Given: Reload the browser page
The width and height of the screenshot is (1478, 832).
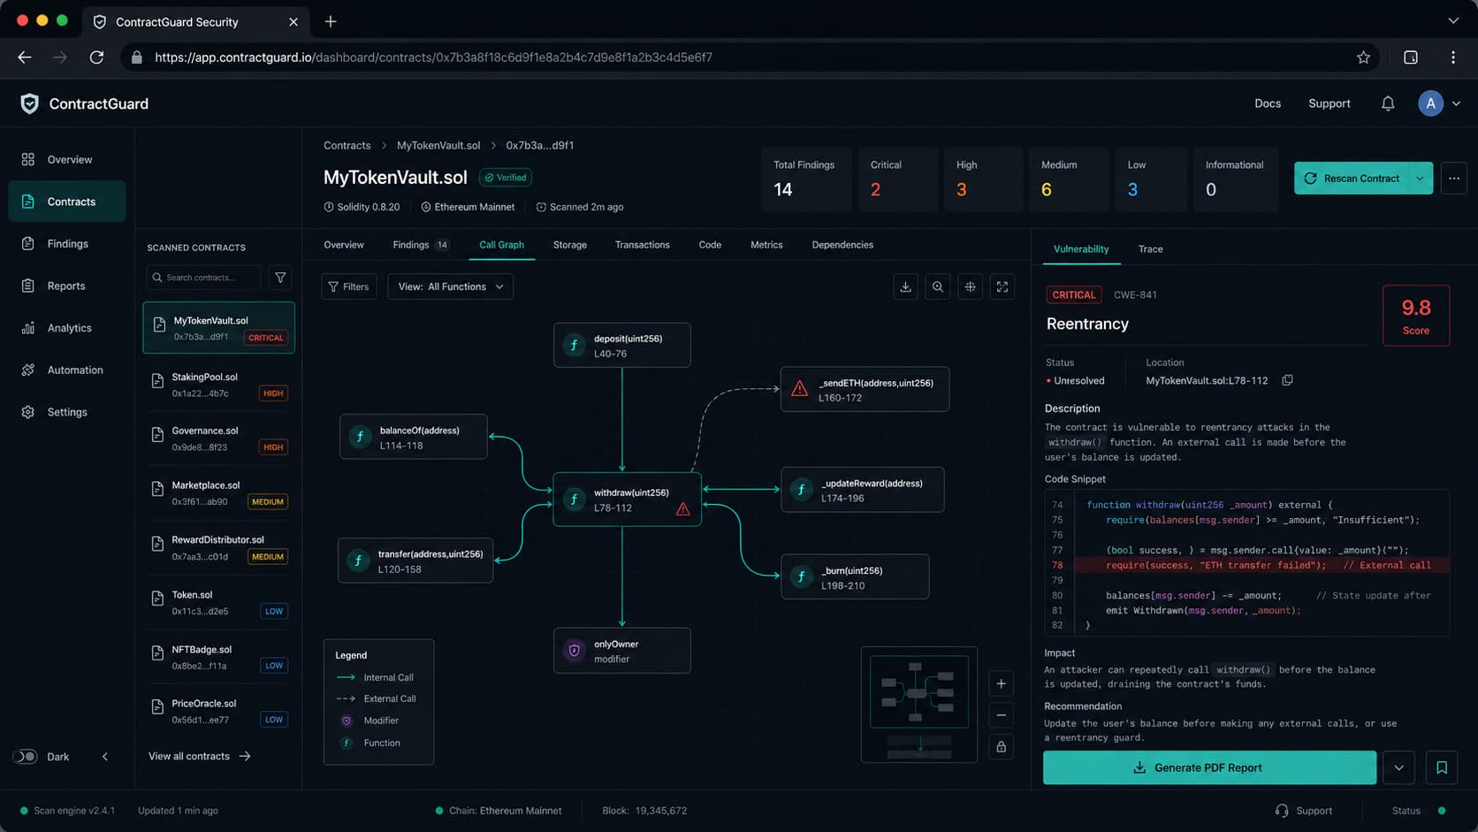Looking at the screenshot, I should tap(96, 57).
